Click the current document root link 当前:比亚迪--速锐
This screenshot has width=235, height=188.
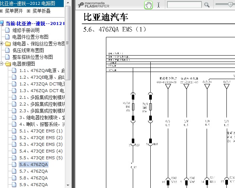(x=35, y=23)
